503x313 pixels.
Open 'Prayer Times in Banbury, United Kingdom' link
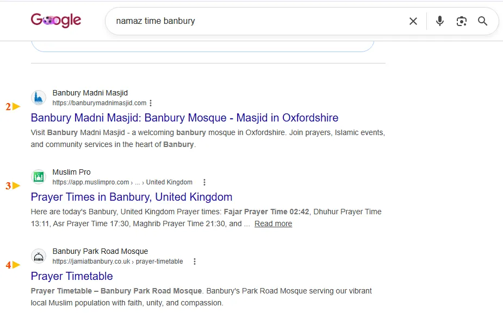click(132, 197)
